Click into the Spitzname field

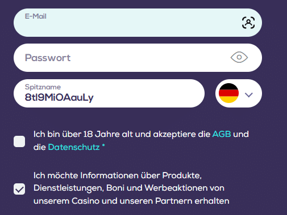[x=109, y=93]
